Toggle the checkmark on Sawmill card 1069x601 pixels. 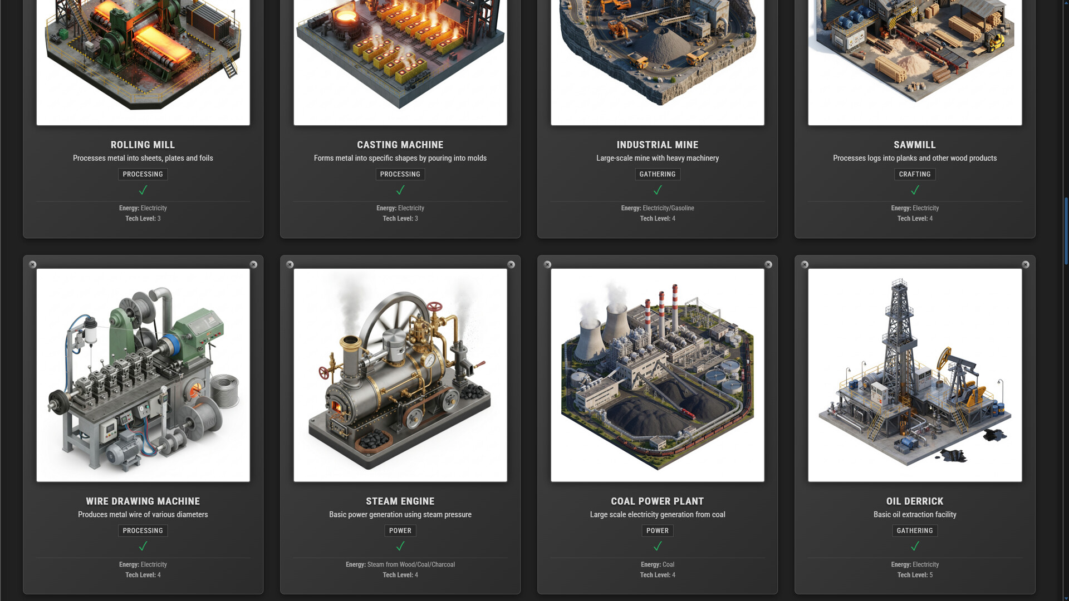pyautogui.click(x=915, y=190)
